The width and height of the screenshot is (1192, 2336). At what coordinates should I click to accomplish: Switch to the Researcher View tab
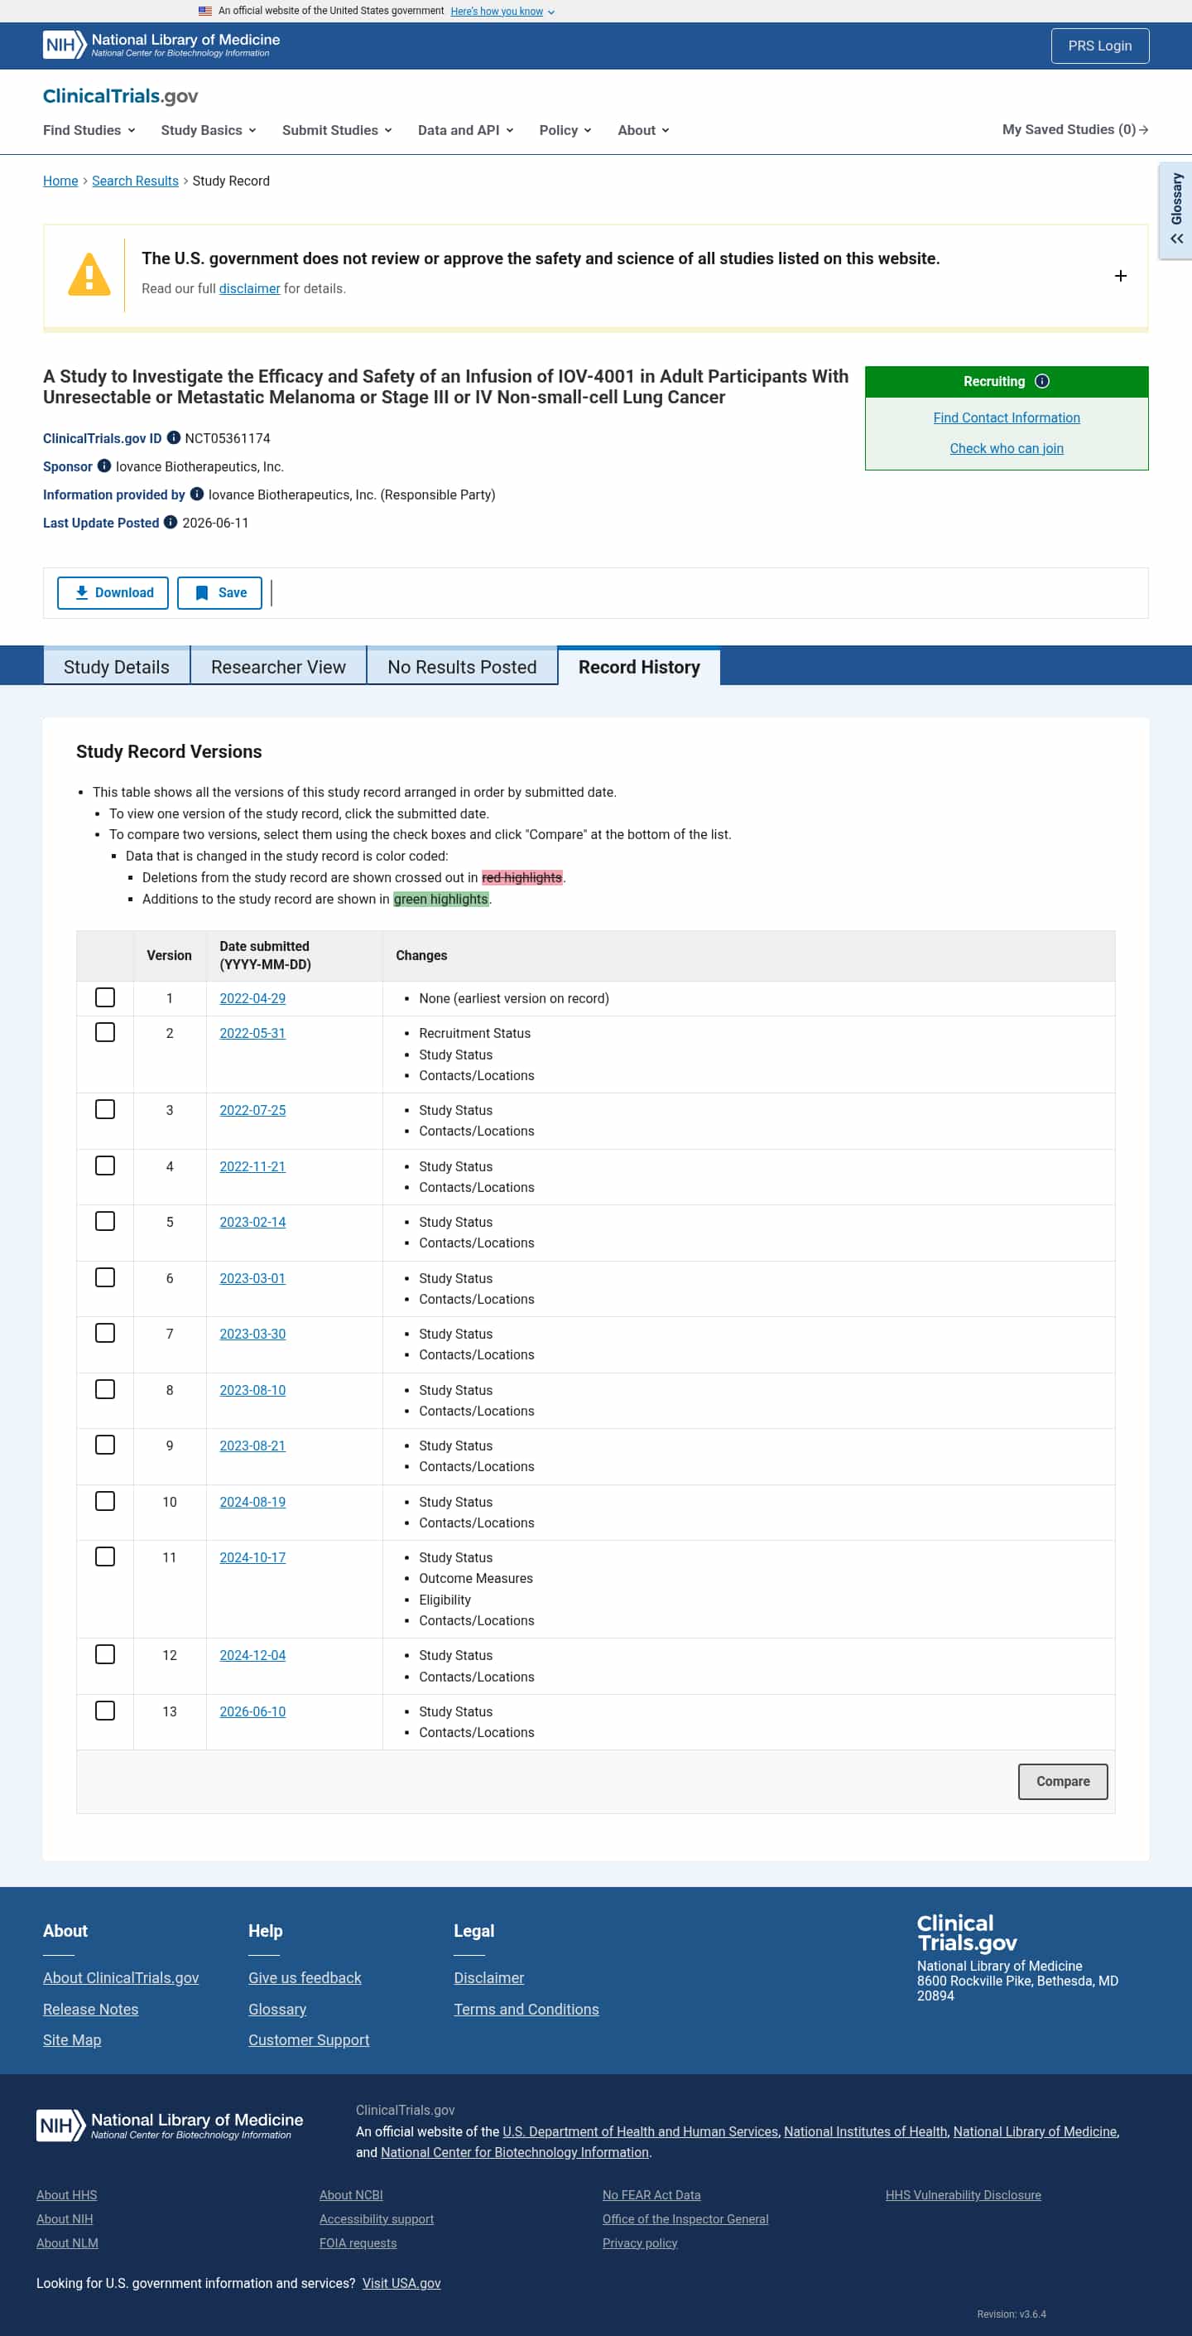(x=278, y=667)
